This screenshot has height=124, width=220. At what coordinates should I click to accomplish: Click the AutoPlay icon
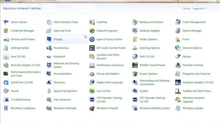(x=92, y=22)
